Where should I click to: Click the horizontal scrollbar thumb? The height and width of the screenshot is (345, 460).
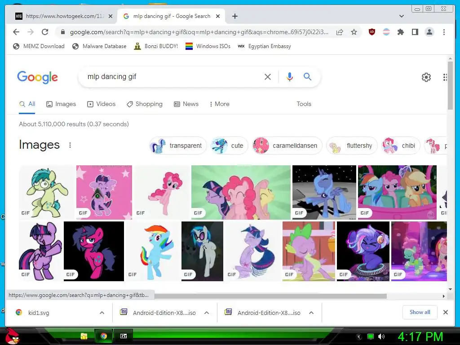click(270, 296)
